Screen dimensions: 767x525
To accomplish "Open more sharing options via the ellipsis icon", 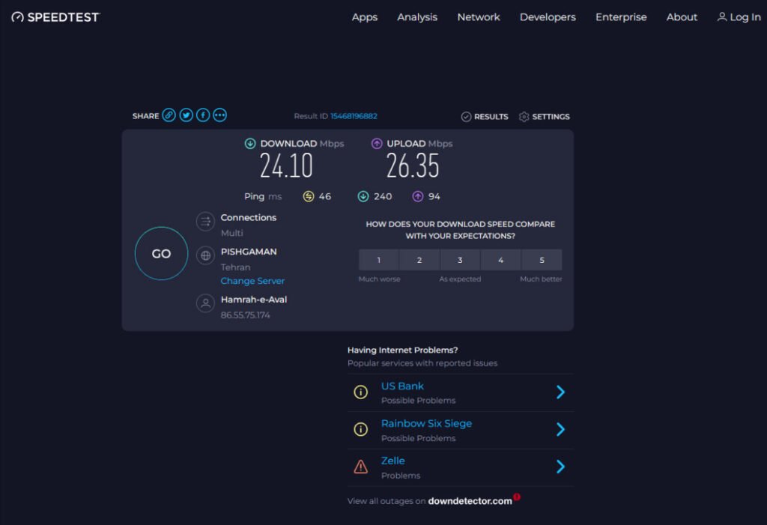I will point(220,115).
